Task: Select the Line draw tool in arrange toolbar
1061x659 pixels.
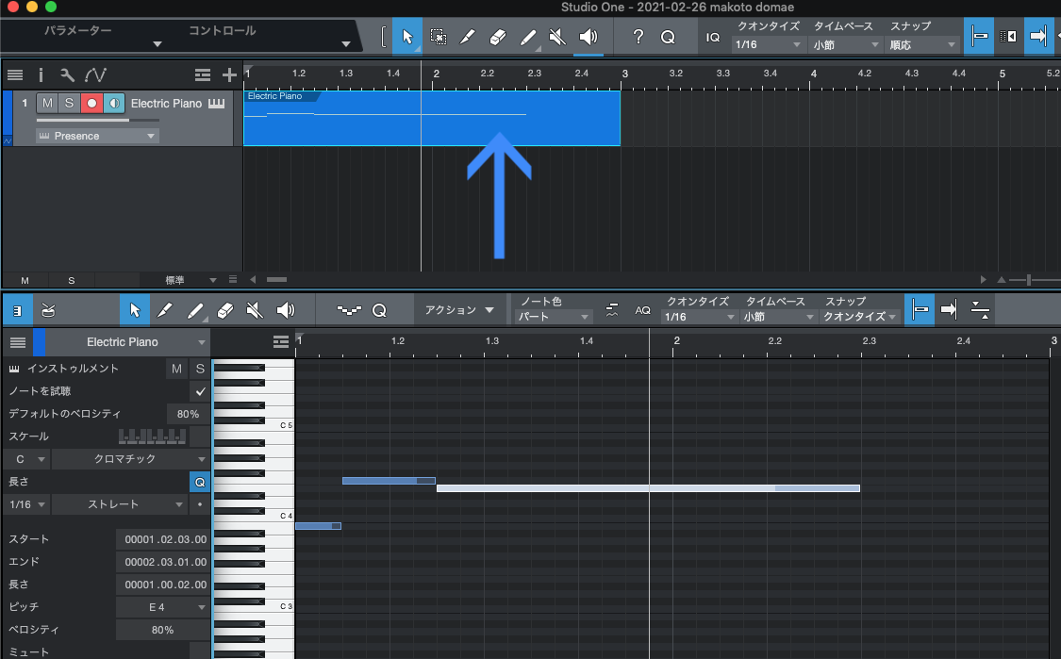Action: (x=528, y=37)
